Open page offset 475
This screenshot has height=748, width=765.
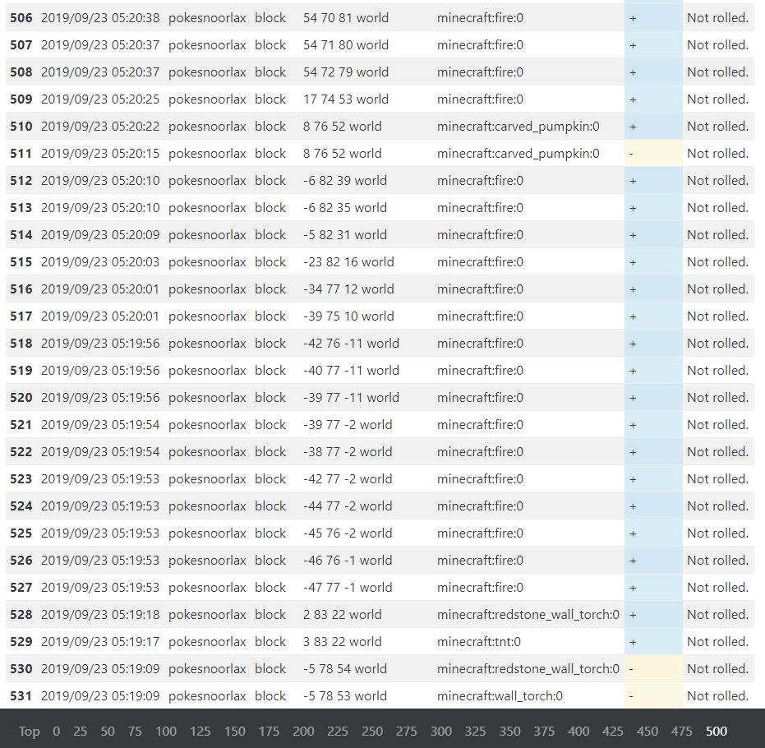tap(681, 731)
